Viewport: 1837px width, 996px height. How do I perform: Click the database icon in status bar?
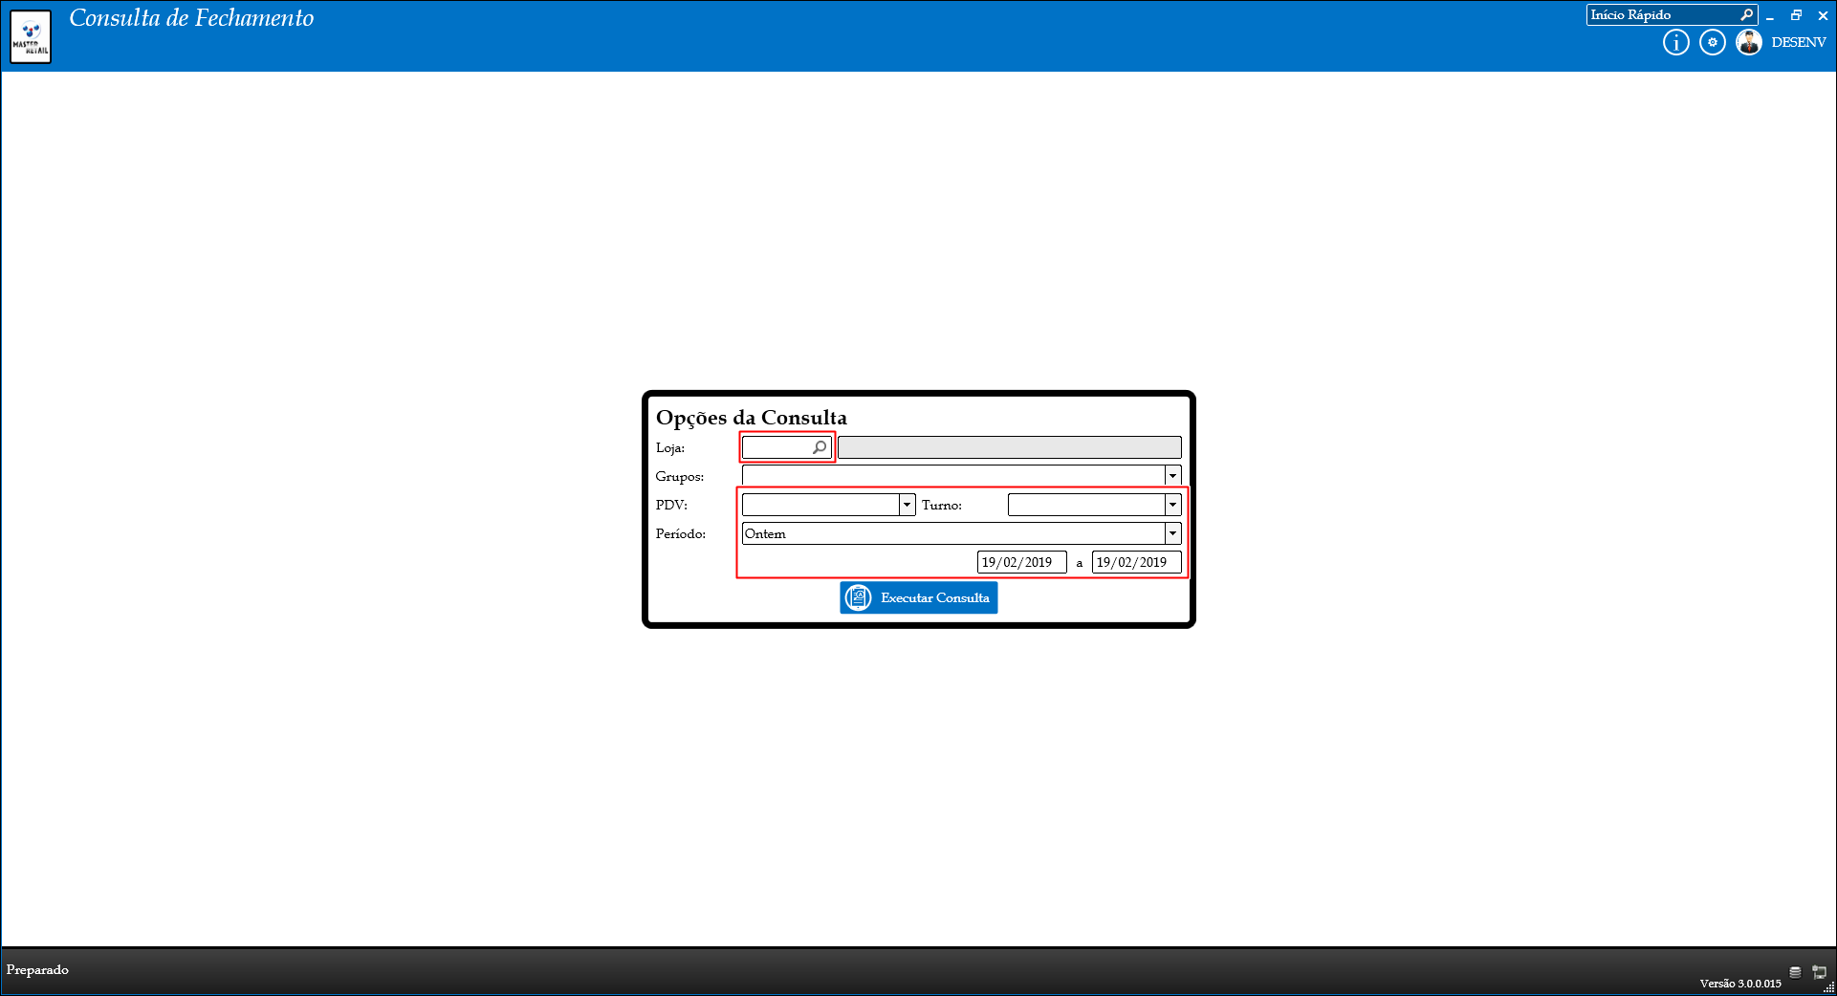click(x=1795, y=973)
